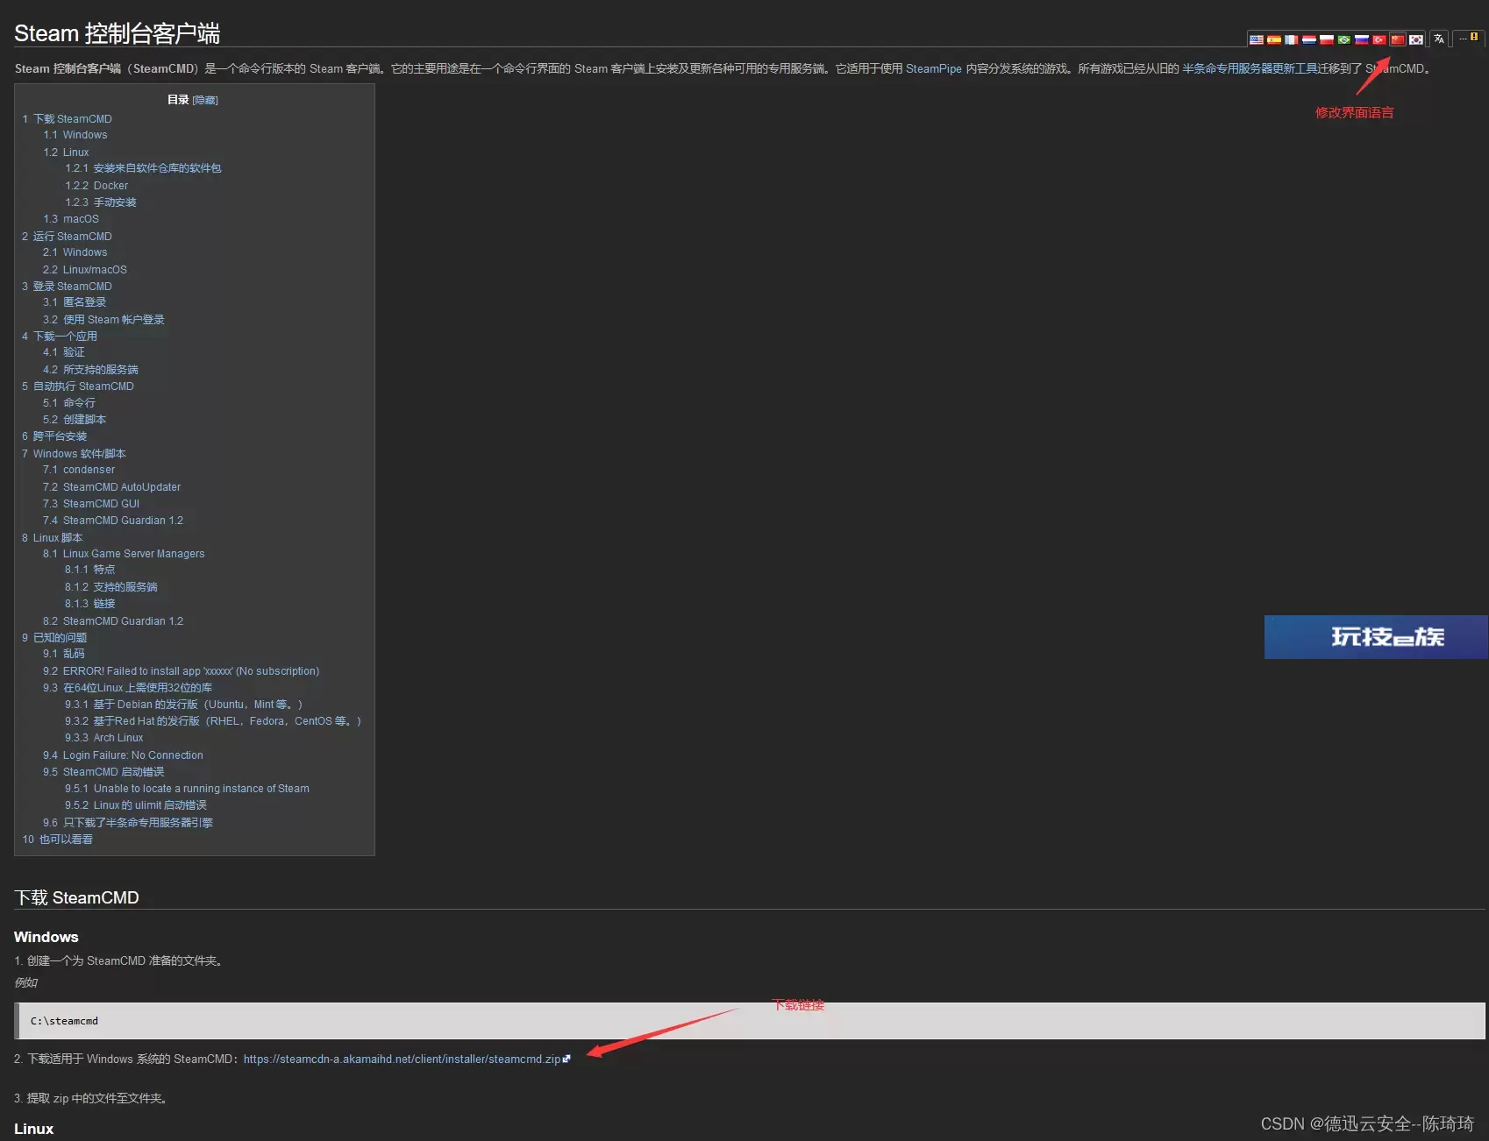This screenshot has width=1489, height=1141.
Task: Go to 8.1.3 链接 entry
Action: (90, 604)
